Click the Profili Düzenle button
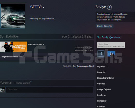Viewport: 135px width, 108px height. point(104,26)
